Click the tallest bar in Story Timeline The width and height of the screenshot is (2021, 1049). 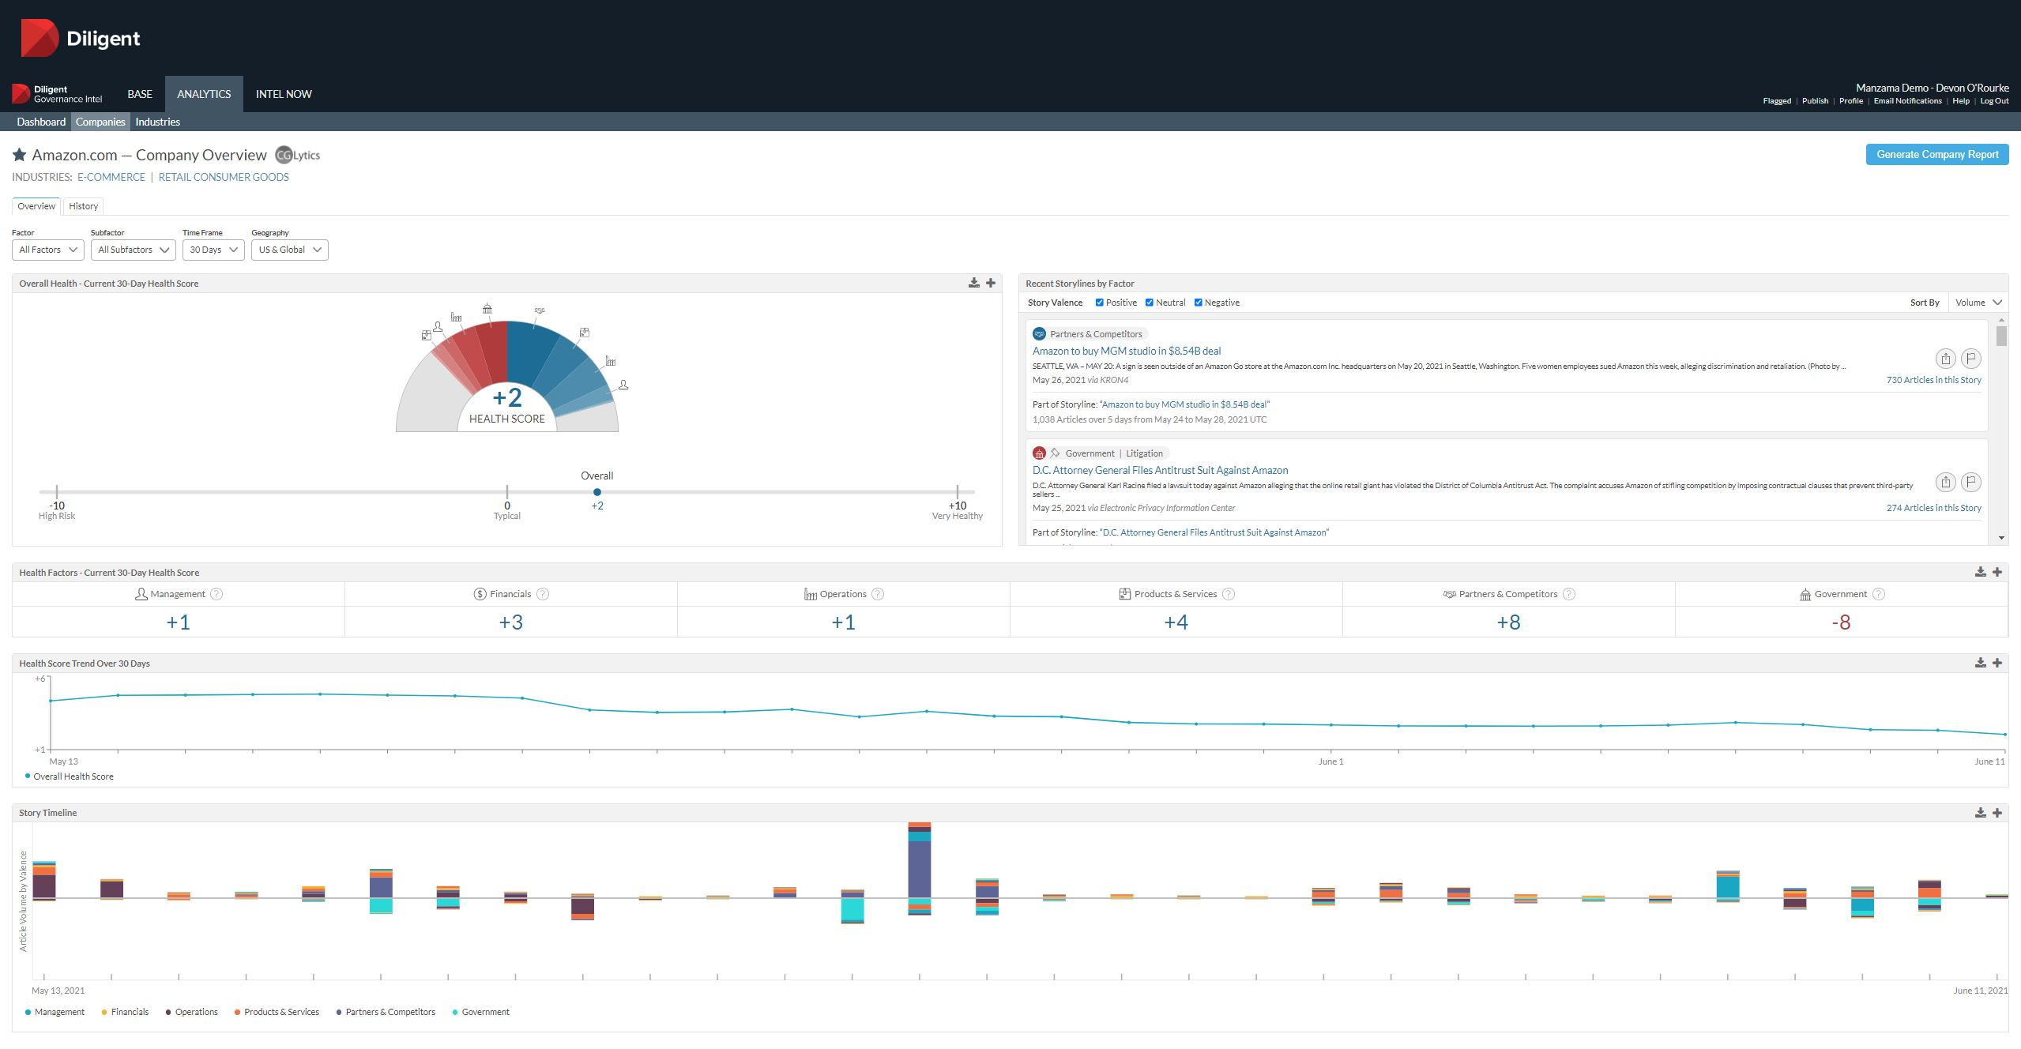920,868
